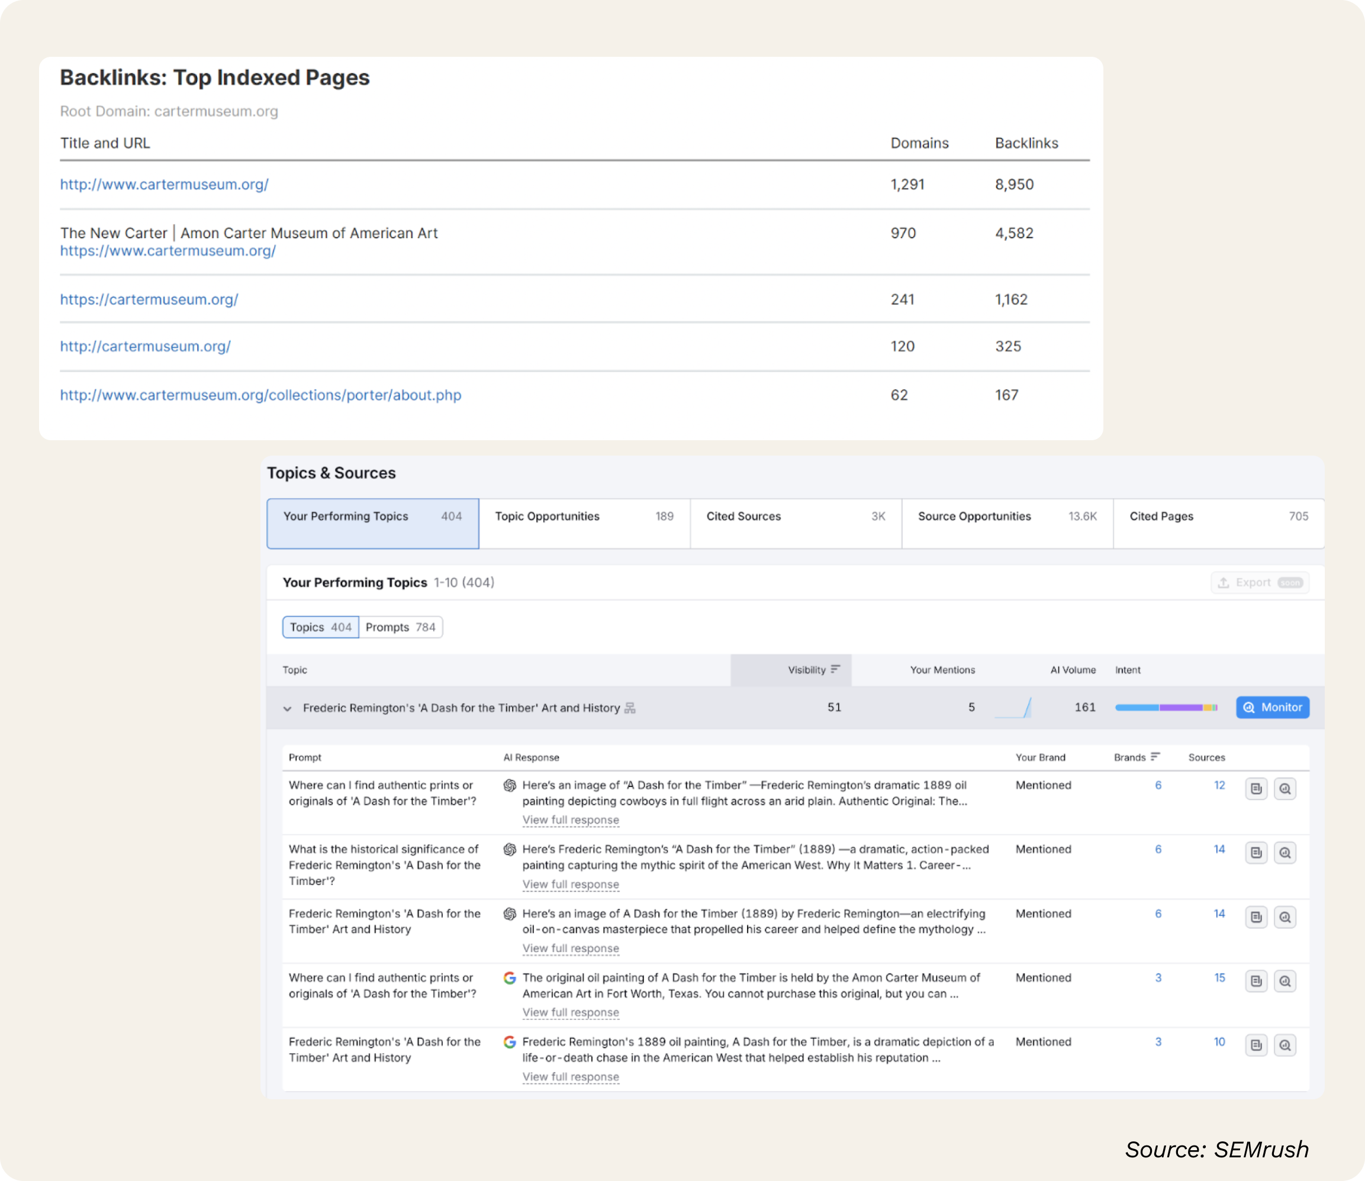Click the Intent color distribution bar
Viewport: 1365px width, 1181px height.
tap(1166, 708)
